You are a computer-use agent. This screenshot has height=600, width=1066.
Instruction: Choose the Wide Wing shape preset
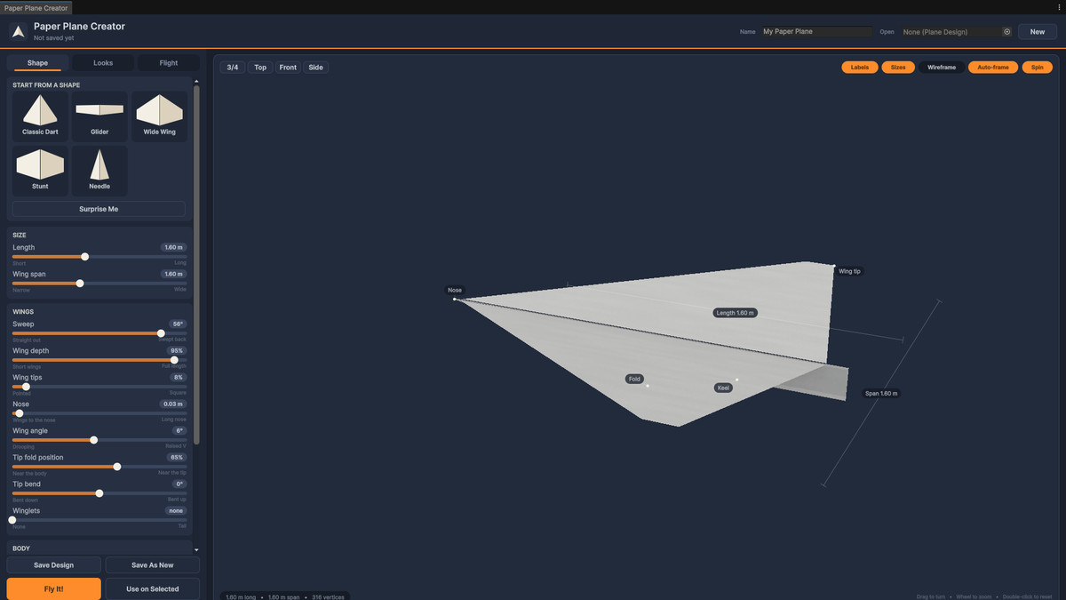160,116
